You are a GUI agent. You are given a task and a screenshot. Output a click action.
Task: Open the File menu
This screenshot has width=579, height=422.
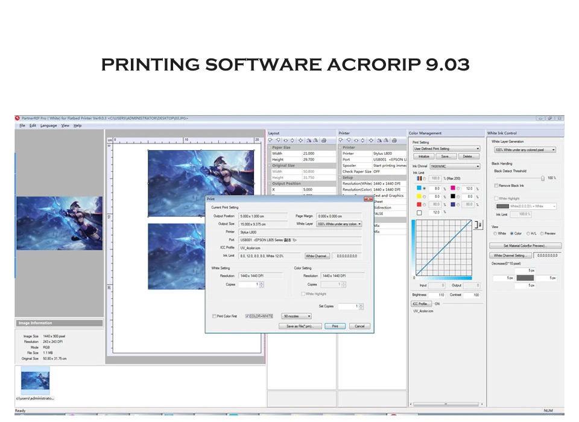click(22, 125)
